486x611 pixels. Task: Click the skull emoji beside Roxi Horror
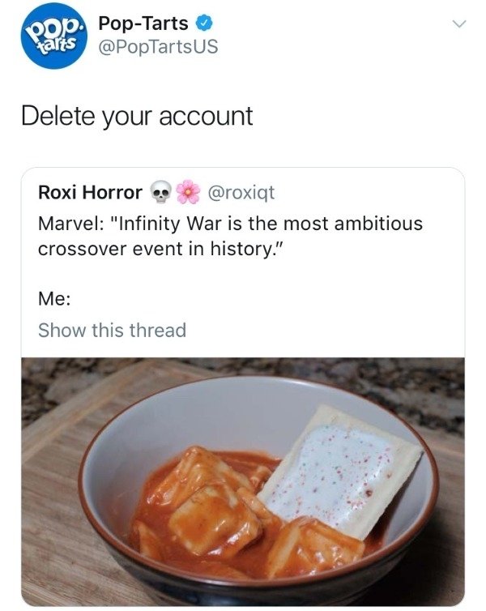160,192
